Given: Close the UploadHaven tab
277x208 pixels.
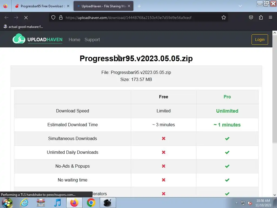Looking at the screenshot, I should (129, 6).
